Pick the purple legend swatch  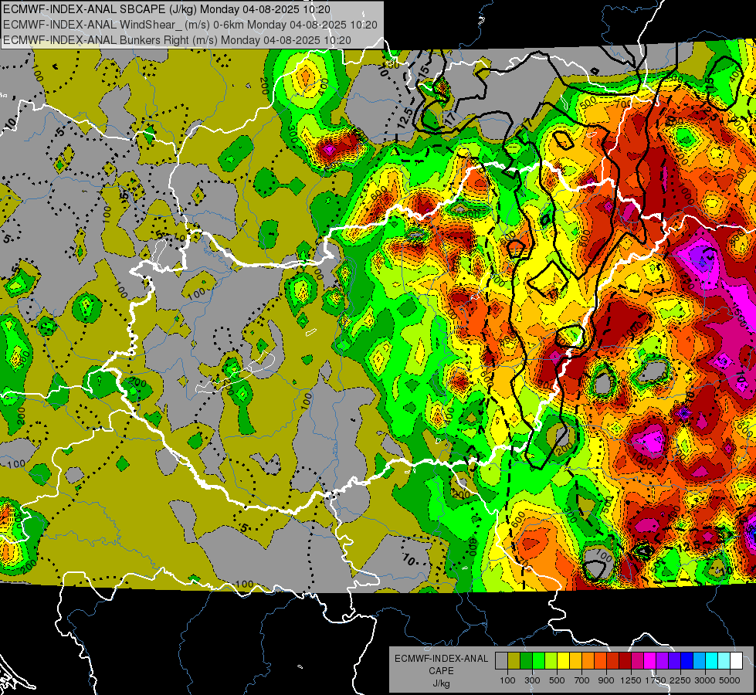[x=663, y=660]
